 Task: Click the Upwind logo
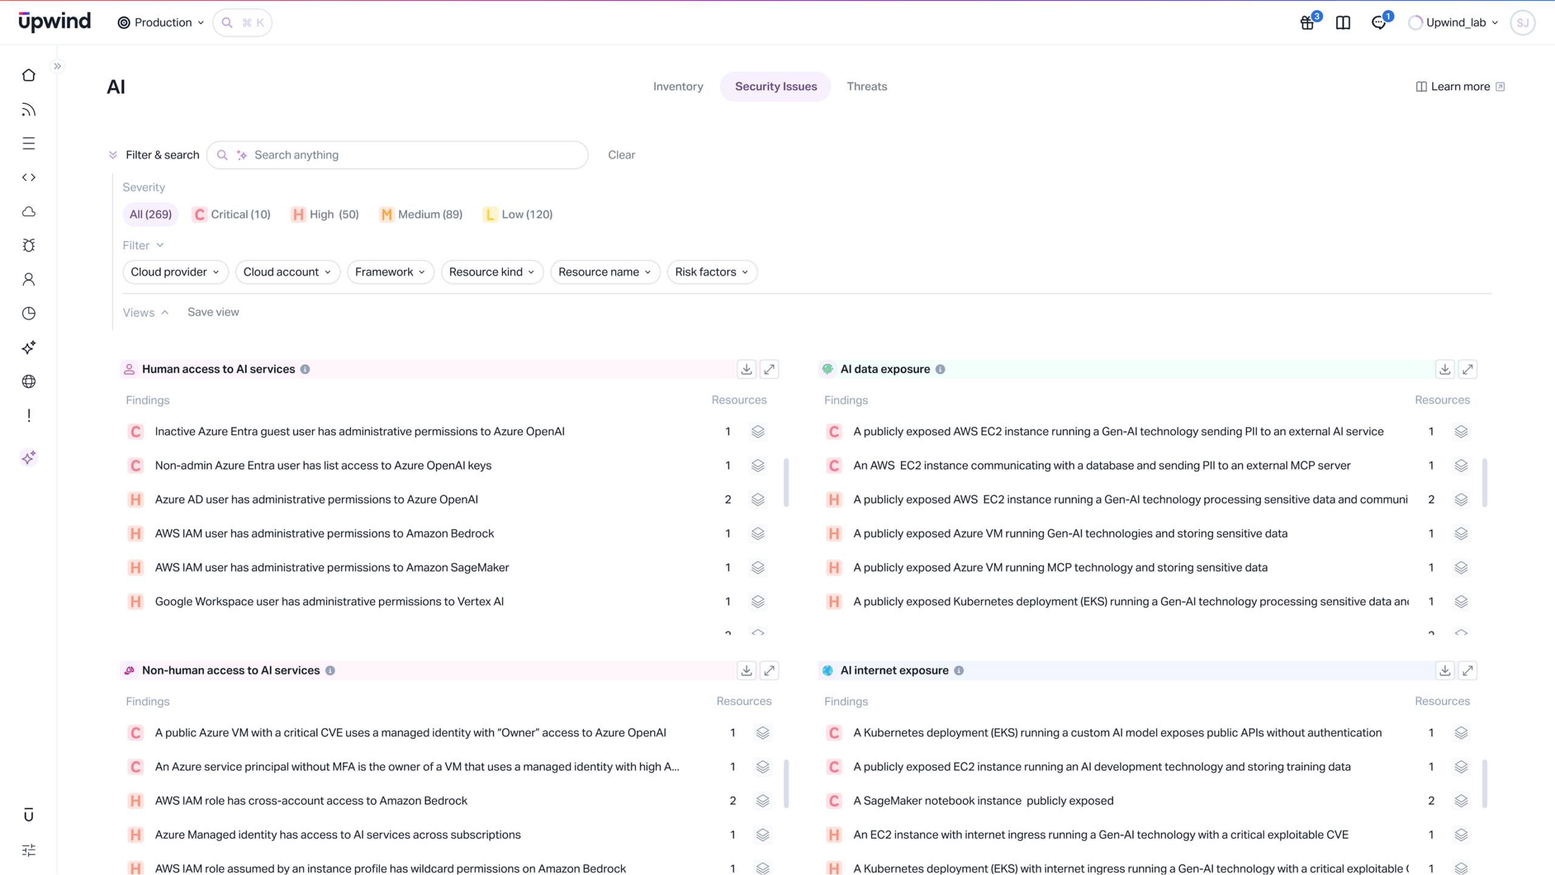pyautogui.click(x=55, y=21)
